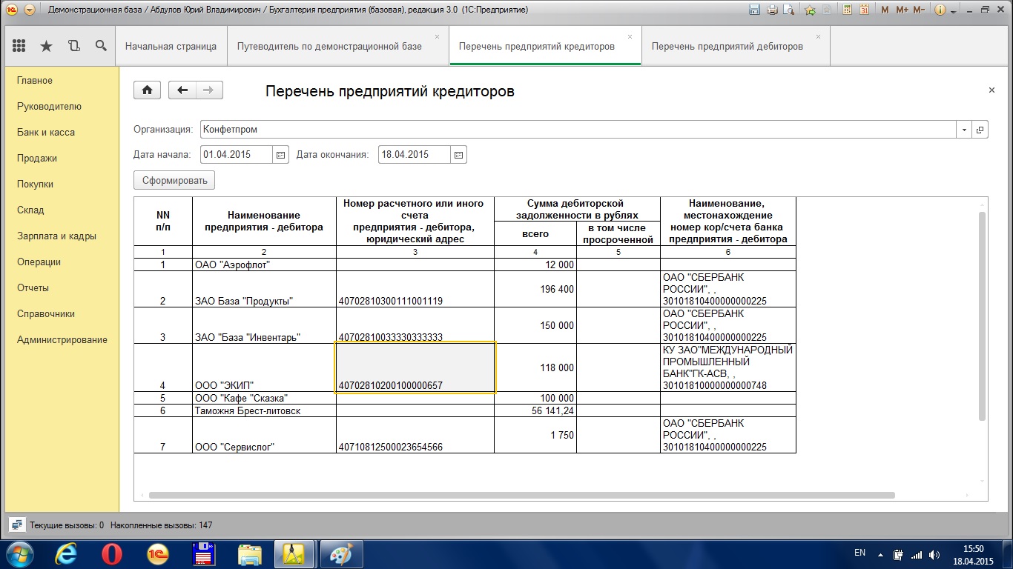Open the Организация dropdown arrow

(964, 130)
